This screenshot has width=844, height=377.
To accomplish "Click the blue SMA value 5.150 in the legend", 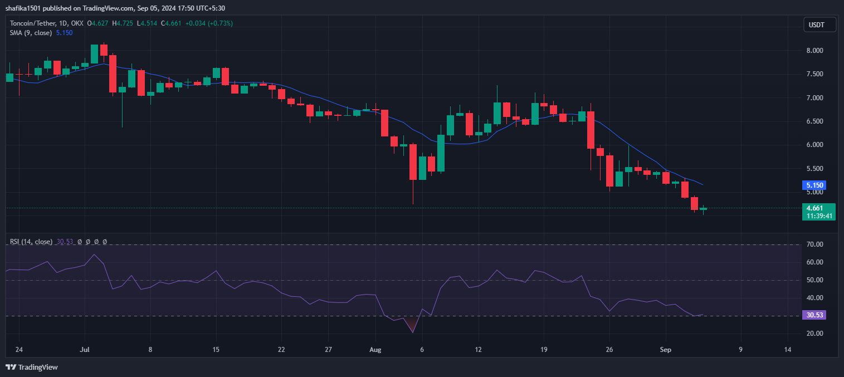I will pyautogui.click(x=64, y=32).
